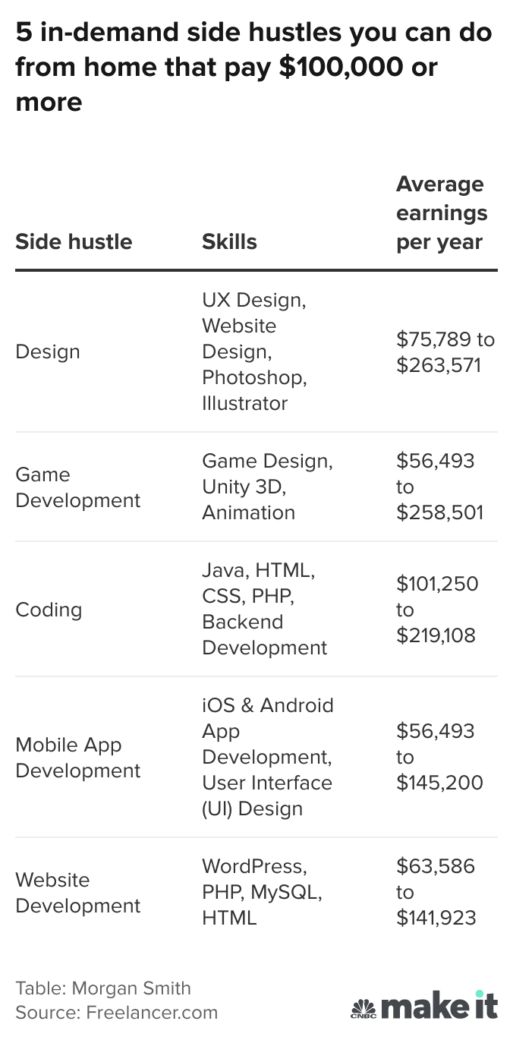The width and height of the screenshot is (513, 1040).
Task: Click the iOS & Android App skills cell
Action: [x=267, y=757]
